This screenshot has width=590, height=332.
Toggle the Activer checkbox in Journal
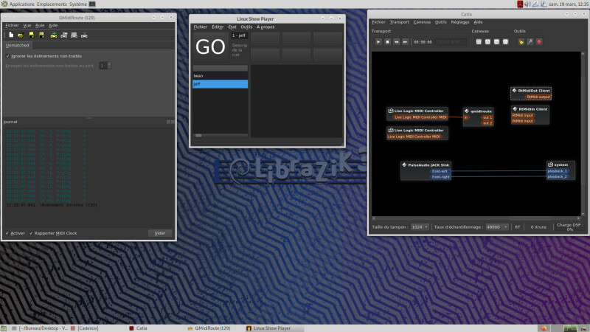click(x=7, y=233)
